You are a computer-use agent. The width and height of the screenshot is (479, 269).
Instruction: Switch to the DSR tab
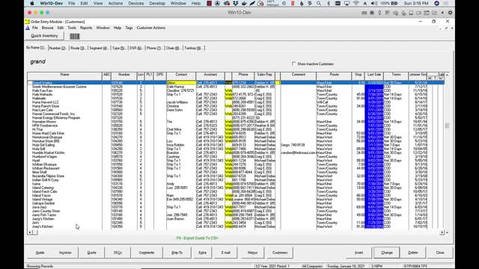click(x=135, y=48)
